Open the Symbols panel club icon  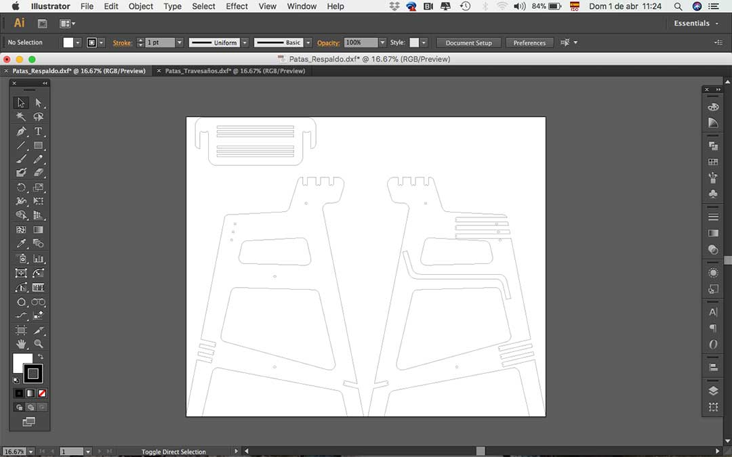(x=713, y=194)
